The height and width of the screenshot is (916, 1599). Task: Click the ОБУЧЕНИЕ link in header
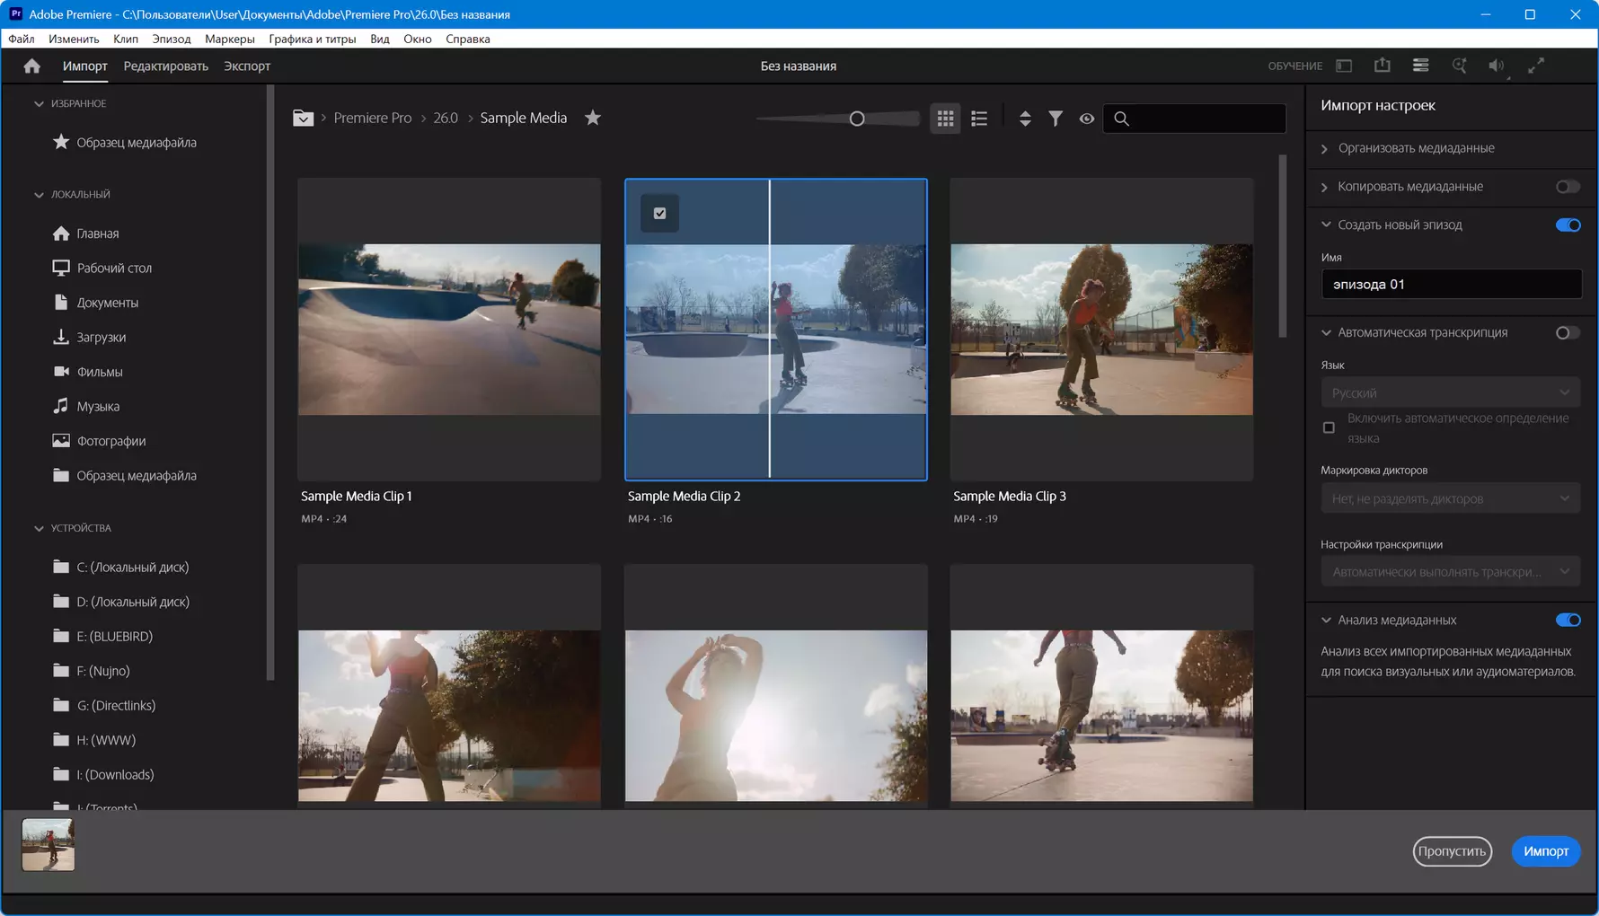1295,66
